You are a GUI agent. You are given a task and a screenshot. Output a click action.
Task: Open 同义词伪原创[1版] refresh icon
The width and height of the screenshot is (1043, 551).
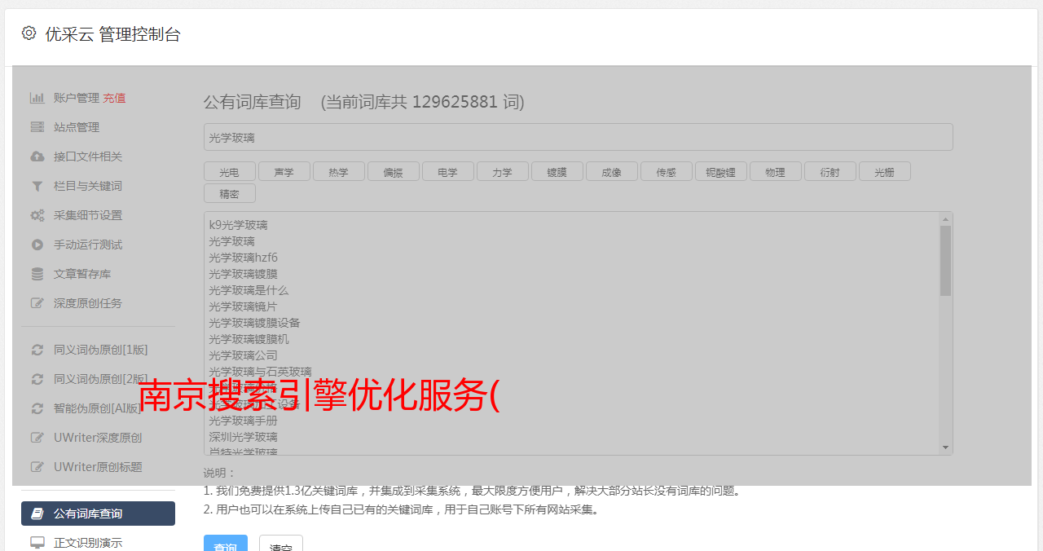(37, 350)
